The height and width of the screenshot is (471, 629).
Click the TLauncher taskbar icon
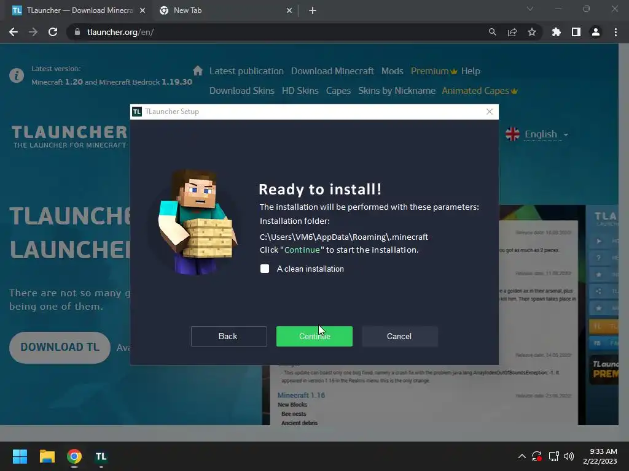coord(101,456)
